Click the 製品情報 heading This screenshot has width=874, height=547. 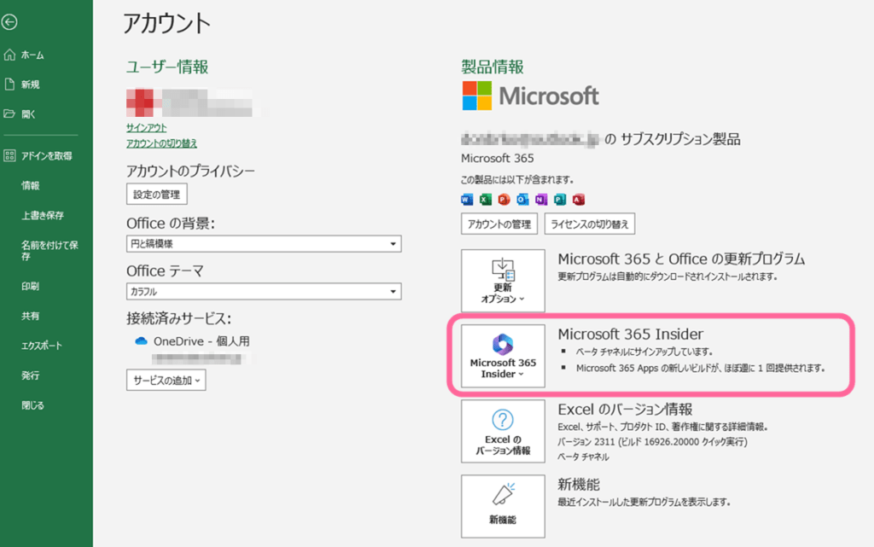pyautogui.click(x=492, y=67)
